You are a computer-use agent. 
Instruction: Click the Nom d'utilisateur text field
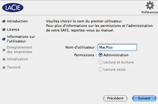pyautogui.click(x=117, y=47)
